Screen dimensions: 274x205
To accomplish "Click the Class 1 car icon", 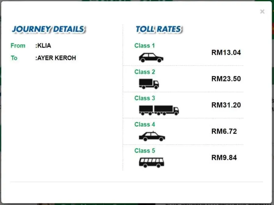I will (x=151, y=58).
